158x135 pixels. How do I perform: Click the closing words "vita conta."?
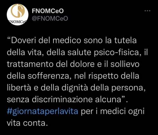(27, 123)
